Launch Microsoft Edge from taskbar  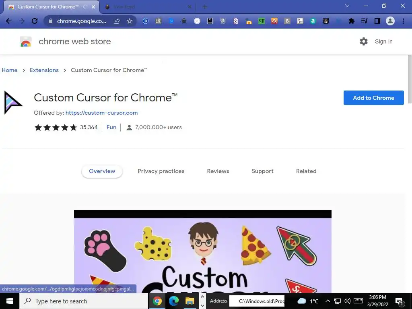(x=173, y=301)
